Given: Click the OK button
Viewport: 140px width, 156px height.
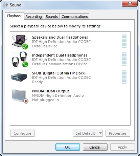Looking at the screenshot, I should [x=68, y=147].
